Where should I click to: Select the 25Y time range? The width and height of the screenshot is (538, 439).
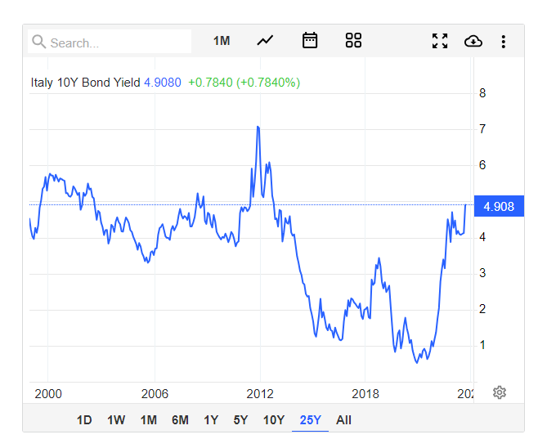[310, 420]
